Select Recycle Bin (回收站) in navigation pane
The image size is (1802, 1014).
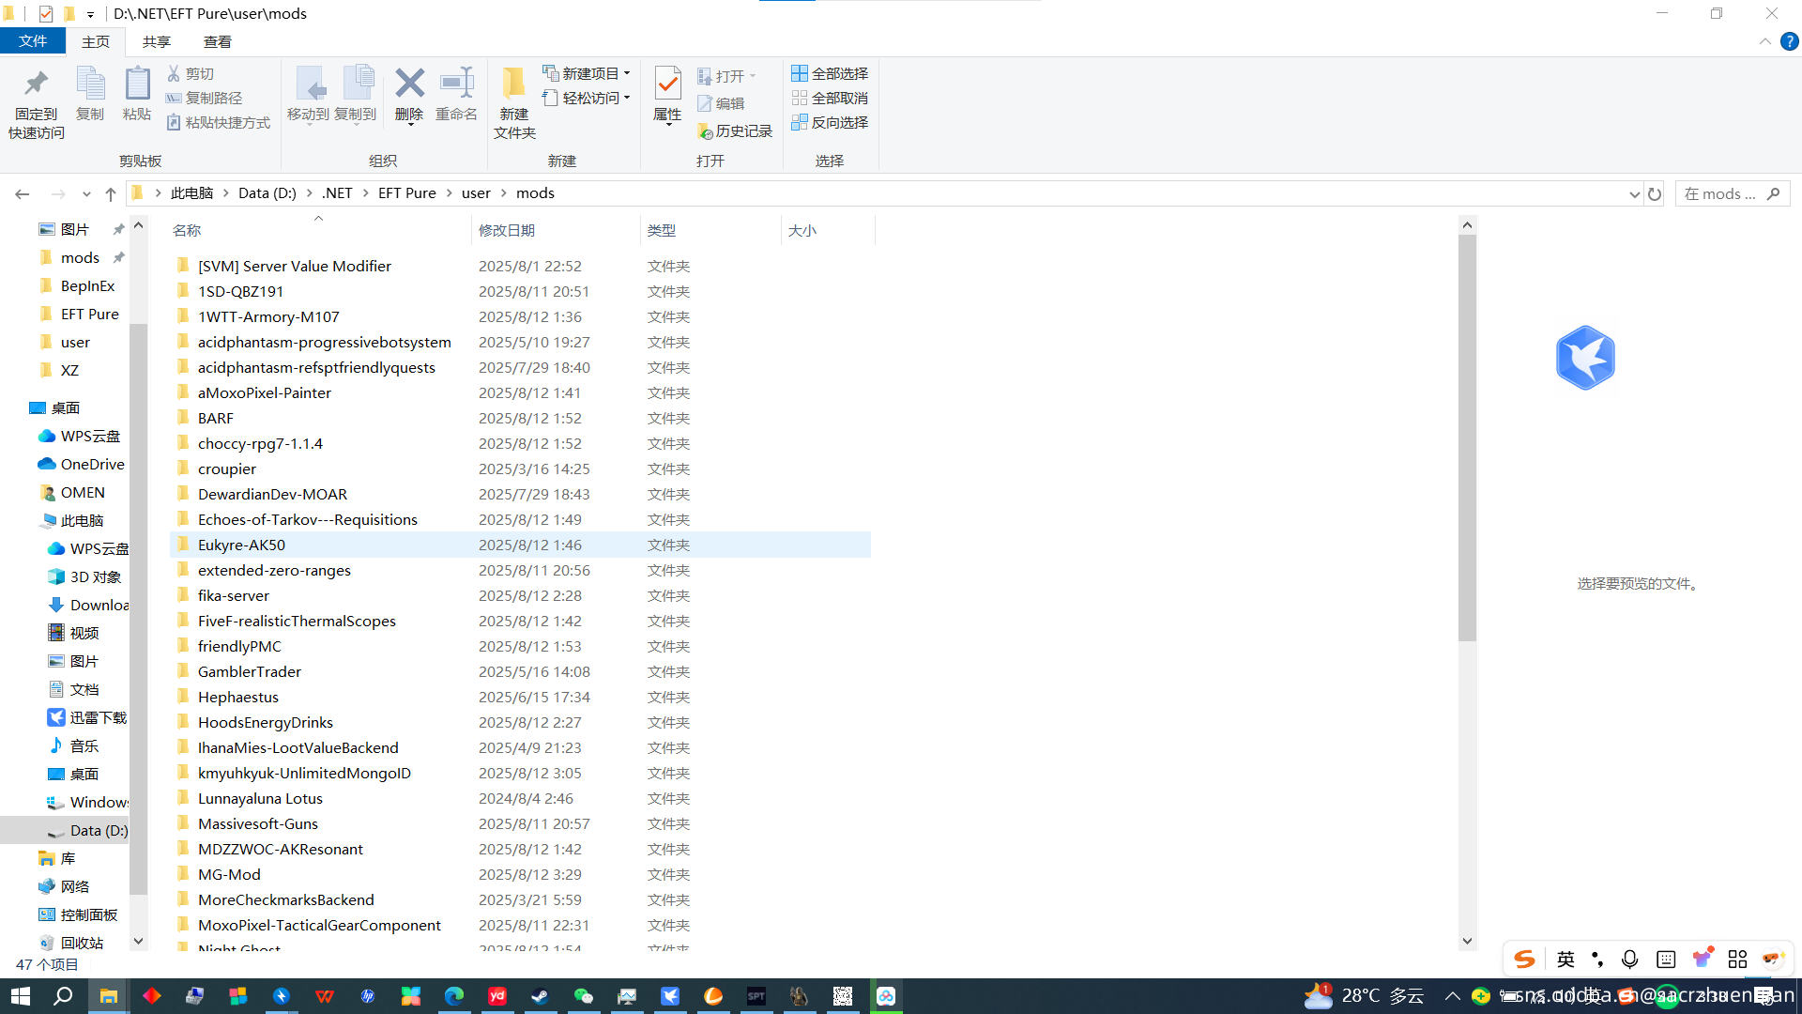(71, 943)
